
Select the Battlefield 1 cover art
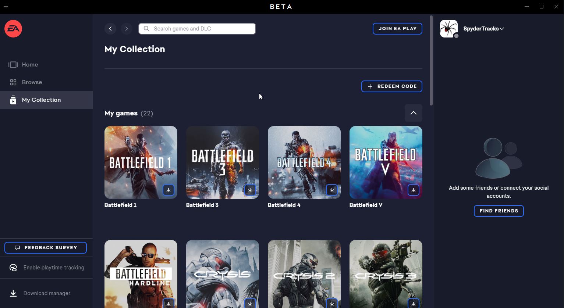tap(141, 162)
